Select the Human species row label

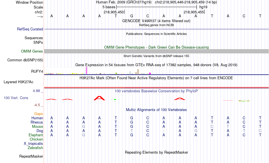click(x=37, y=118)
